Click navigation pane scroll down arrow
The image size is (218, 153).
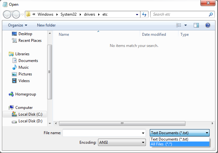(x=50, y=123)
